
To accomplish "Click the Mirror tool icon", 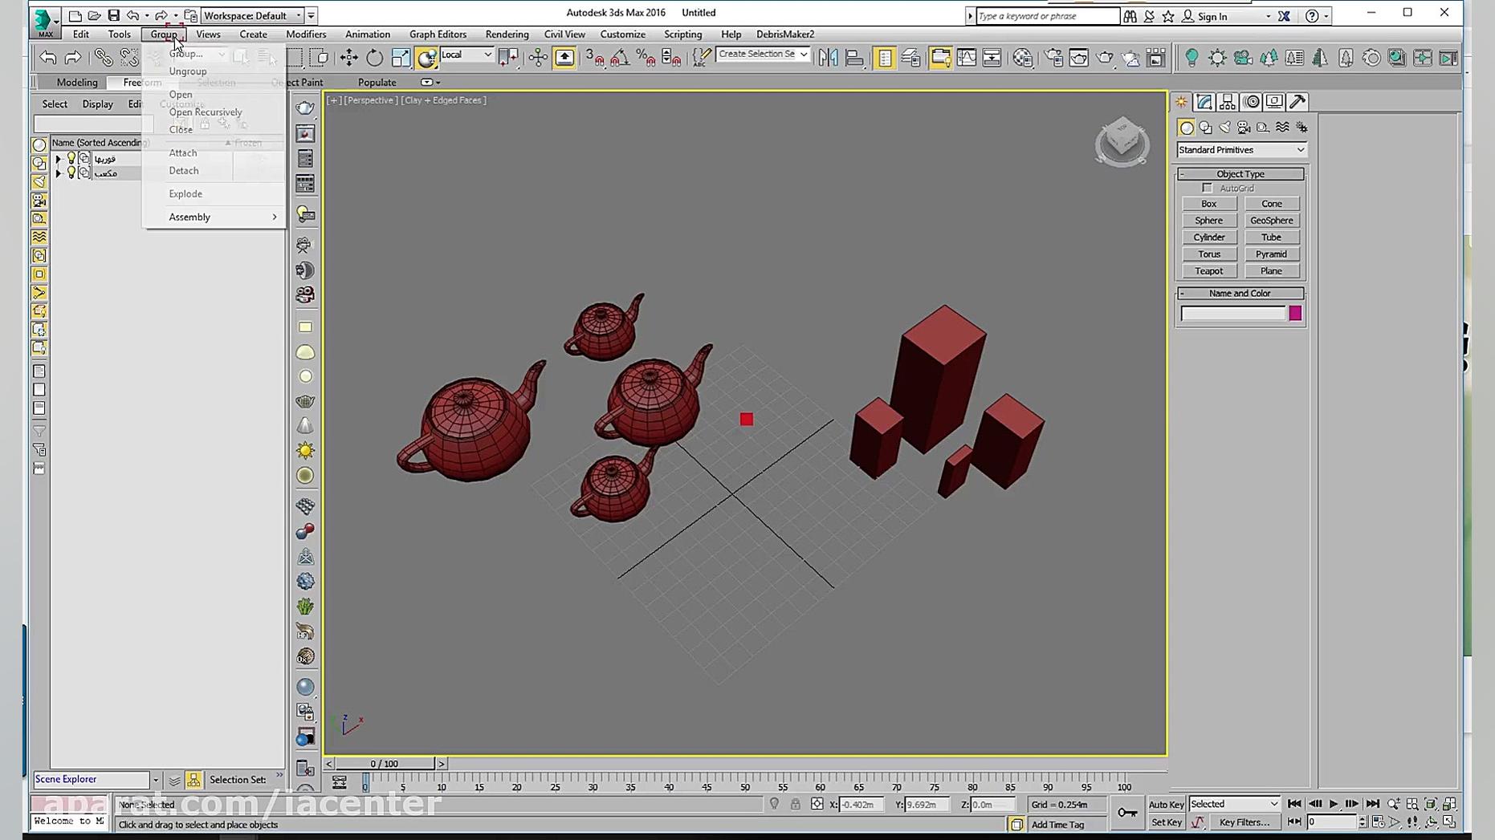I will (828, 58).
